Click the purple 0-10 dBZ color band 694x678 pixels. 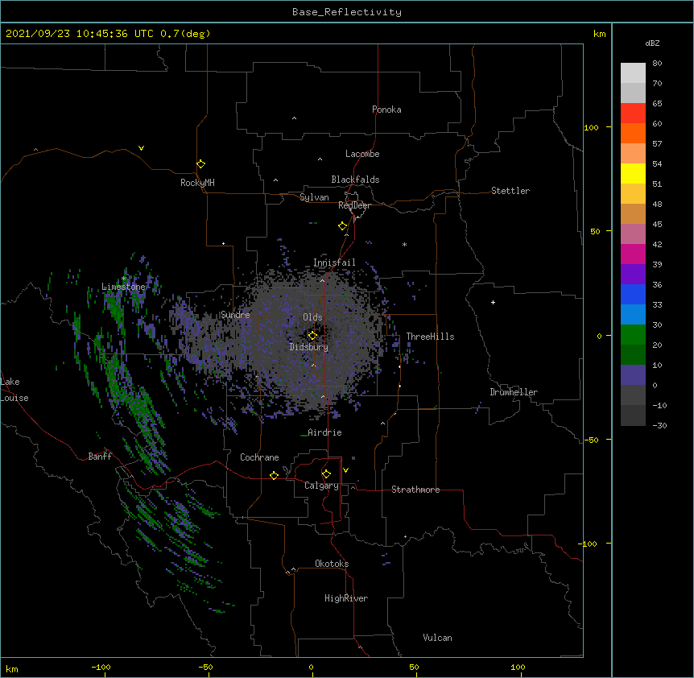(633, 375)
